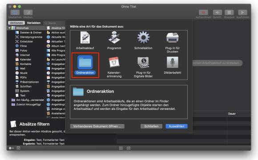The width and height of the screenshot is (258, 160).
Task: Select the Arbeitsablauf document type icon
Action: click(x=85, y=38)
